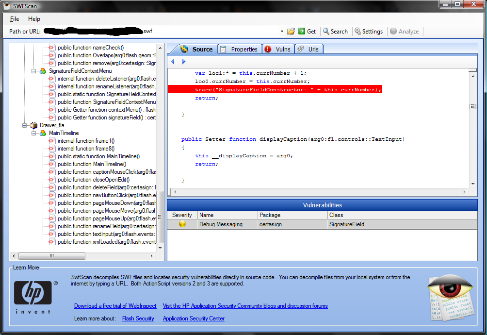Viewport: 487px width, 335px height.
Task: Click the Analyze button
Action: click(405, 32)
